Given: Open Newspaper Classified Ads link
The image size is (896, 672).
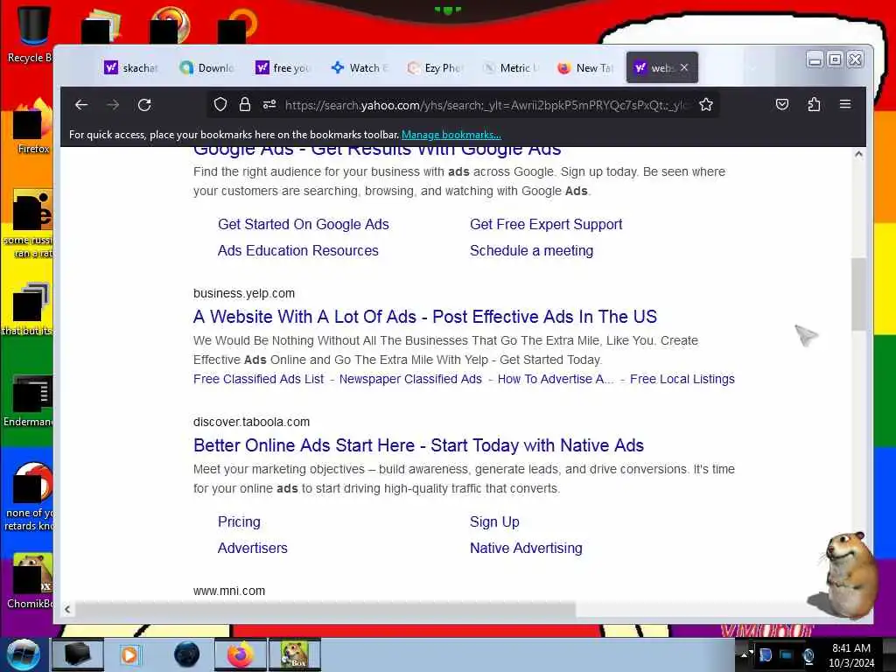Looking at the screenshot, I should click(x=410, y=379).
